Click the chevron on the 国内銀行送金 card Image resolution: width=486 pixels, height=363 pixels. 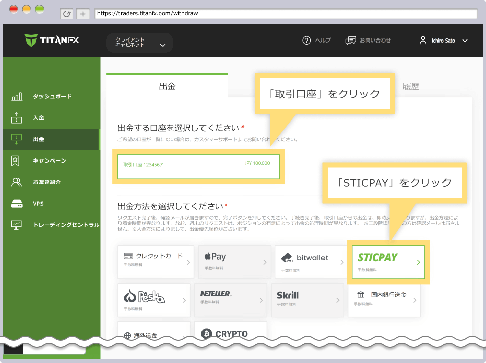[x=415, y=300]
